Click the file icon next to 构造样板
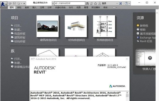Screen dimensions: 159x101 [12, 33]
